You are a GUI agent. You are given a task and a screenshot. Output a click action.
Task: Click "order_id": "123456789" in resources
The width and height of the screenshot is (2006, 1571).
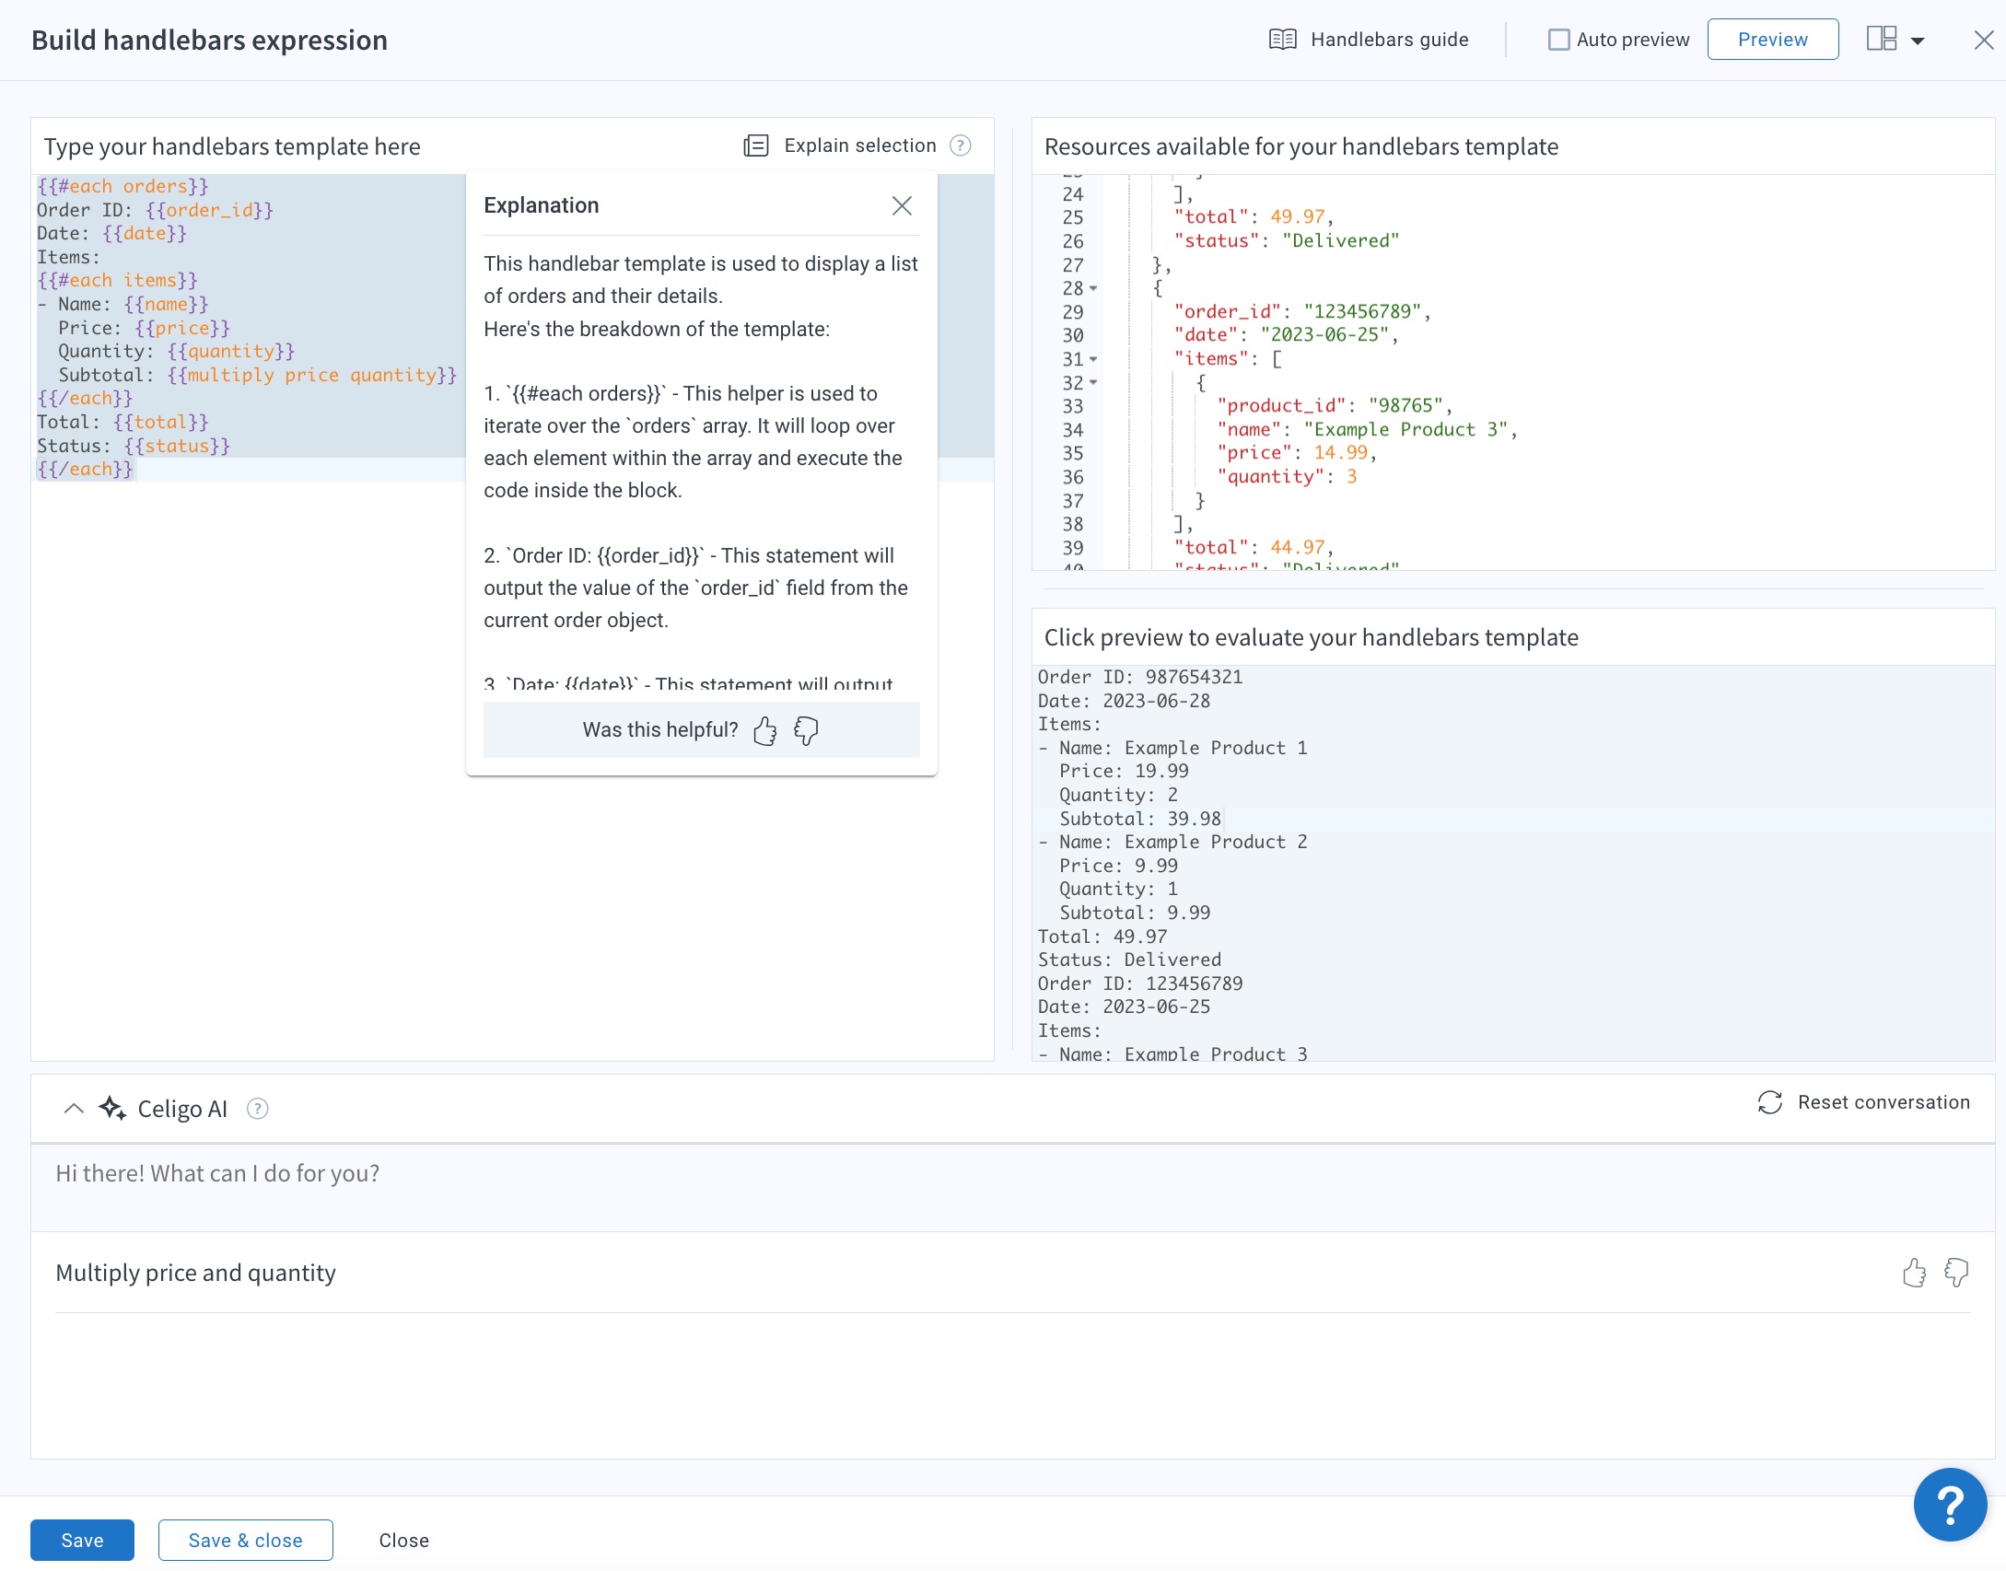tap(1302, 311)
